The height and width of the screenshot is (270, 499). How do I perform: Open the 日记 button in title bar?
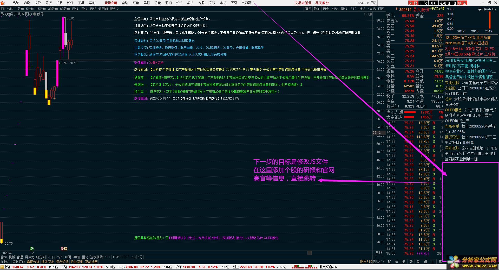423,3
